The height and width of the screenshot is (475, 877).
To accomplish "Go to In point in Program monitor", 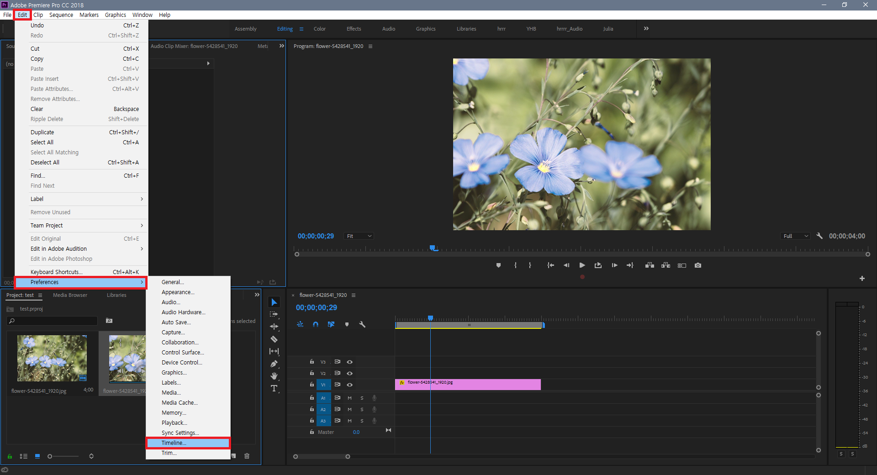I will (x=550, y=265).
